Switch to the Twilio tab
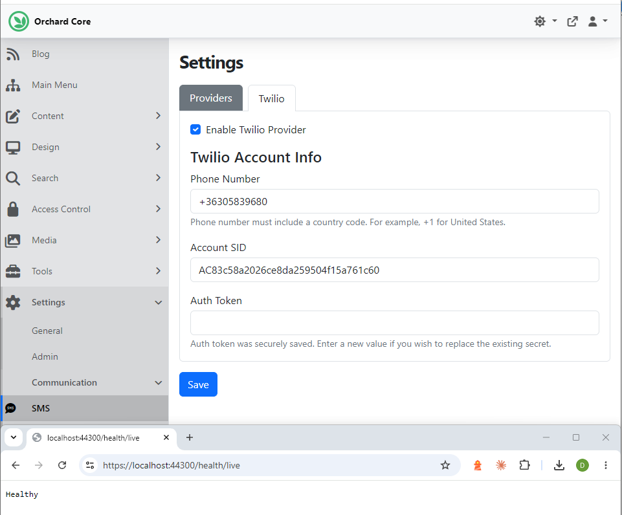The image size is (622, 515). click(272, 98)
